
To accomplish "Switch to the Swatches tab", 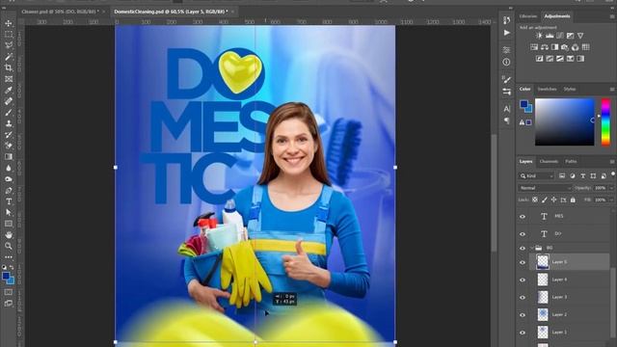I will click(547, 90).
